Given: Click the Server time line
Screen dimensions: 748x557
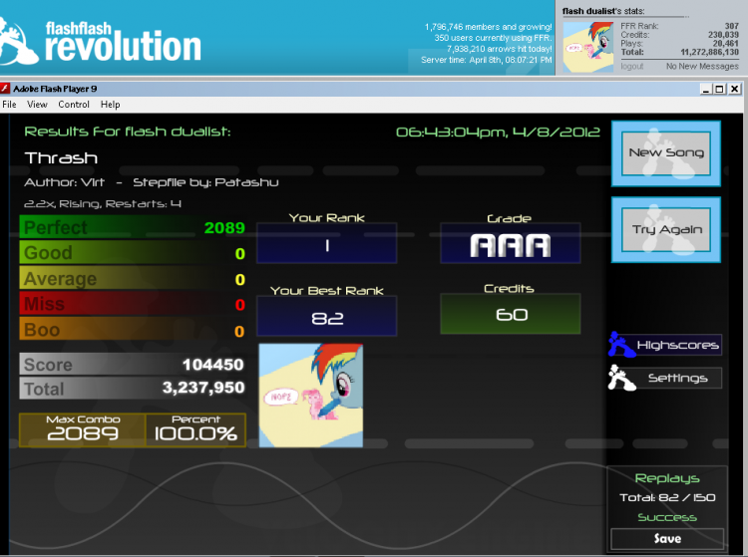Looking at the screenshot, I should 486,60.
